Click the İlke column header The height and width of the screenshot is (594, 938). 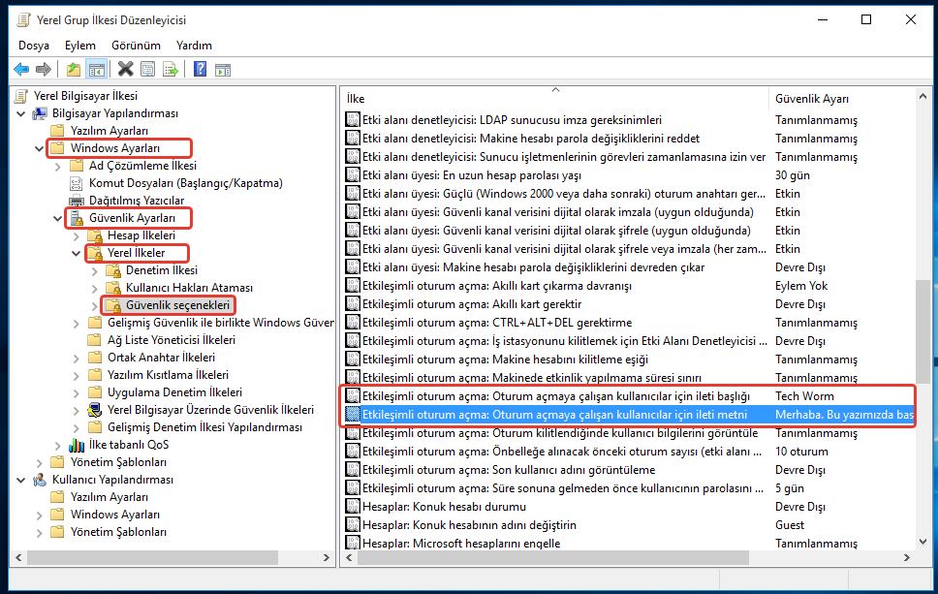pos(552,99)
